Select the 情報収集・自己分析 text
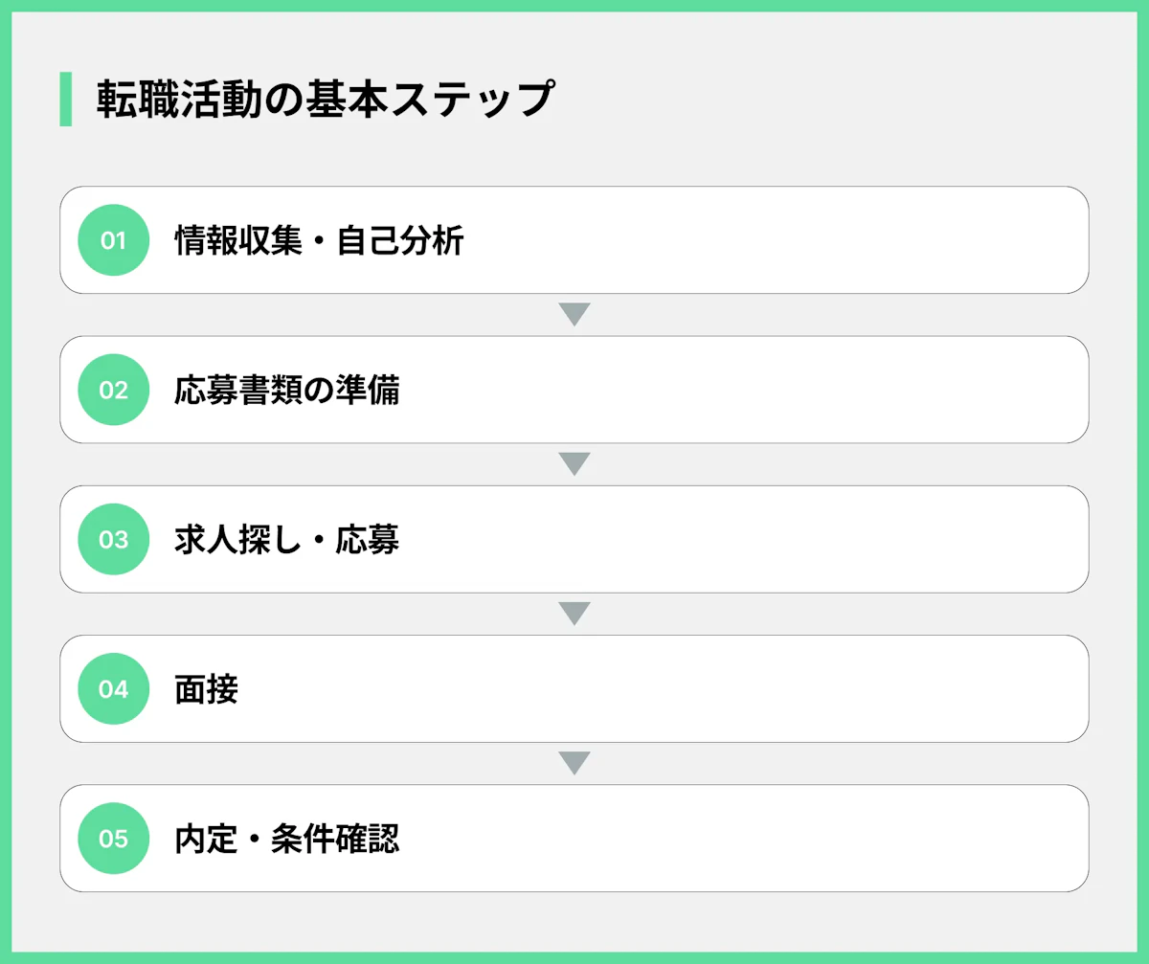This screenshot has height=964, width=1149. click(x=319, y=241)
